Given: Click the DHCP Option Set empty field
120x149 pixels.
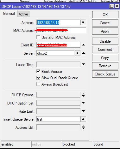Looking at the screenshot, I should pos(58,103).
